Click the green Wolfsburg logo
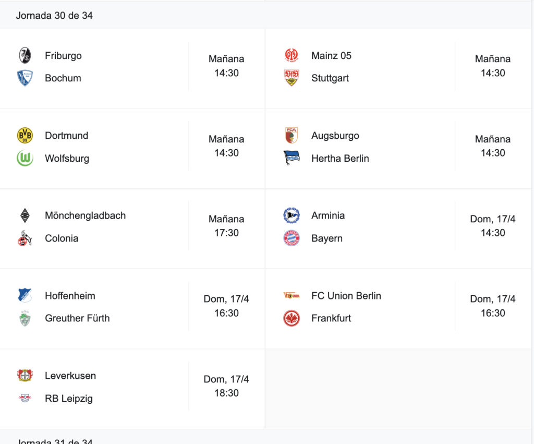Viewport: 534px width, 444px height. pyautogui.click(x=25, y=158)
